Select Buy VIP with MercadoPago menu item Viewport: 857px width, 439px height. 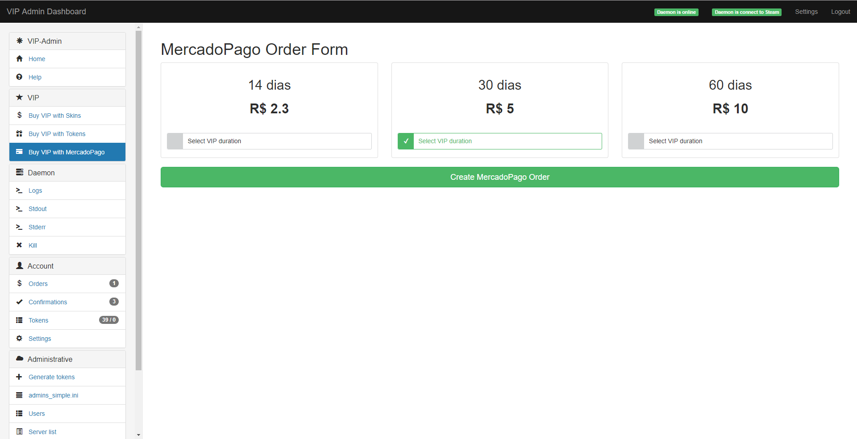pyautogui.click(x=67, y=152)
